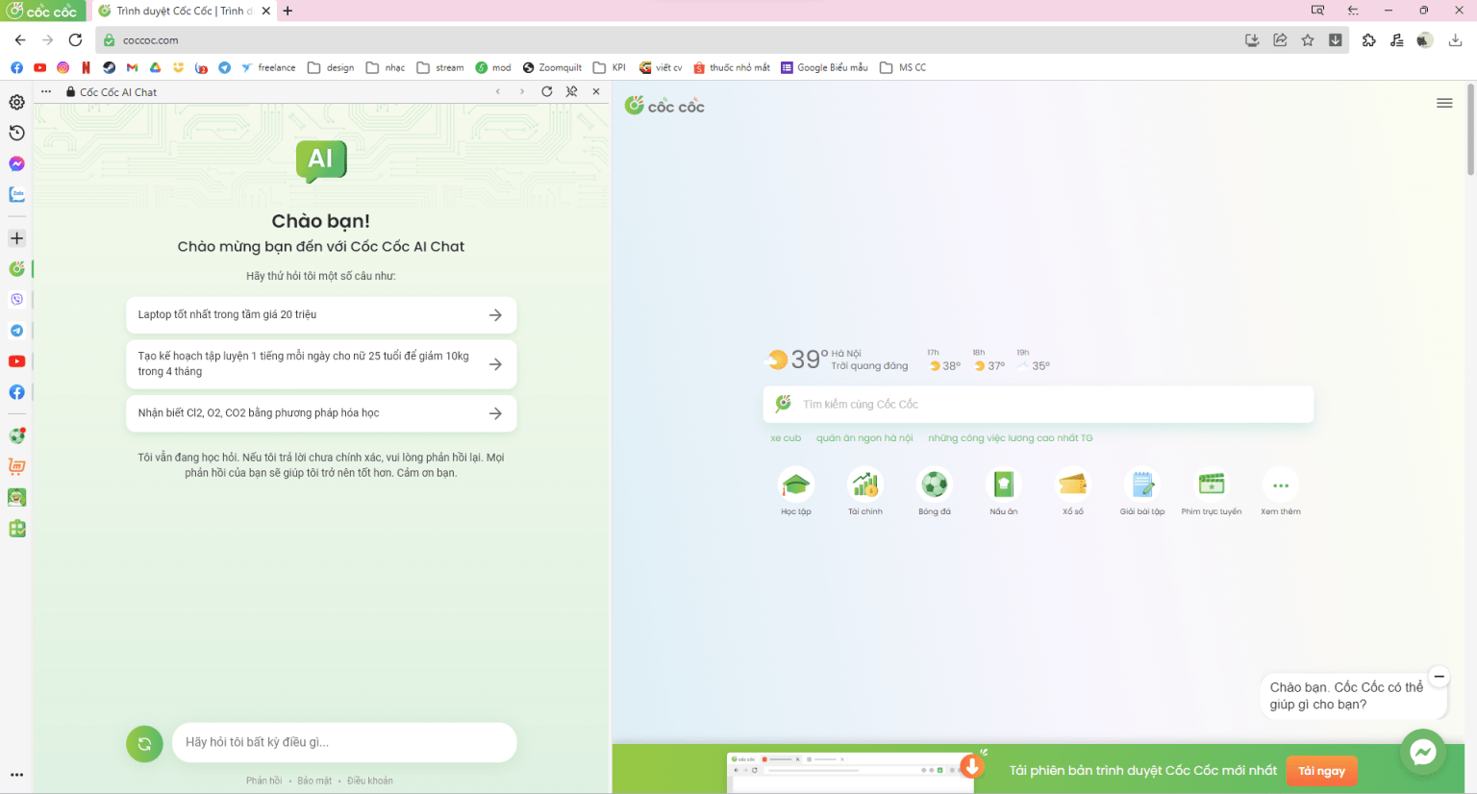Click the sidebar settings gear
This screenshot has width=1477, height=794.
pos(16,103)
